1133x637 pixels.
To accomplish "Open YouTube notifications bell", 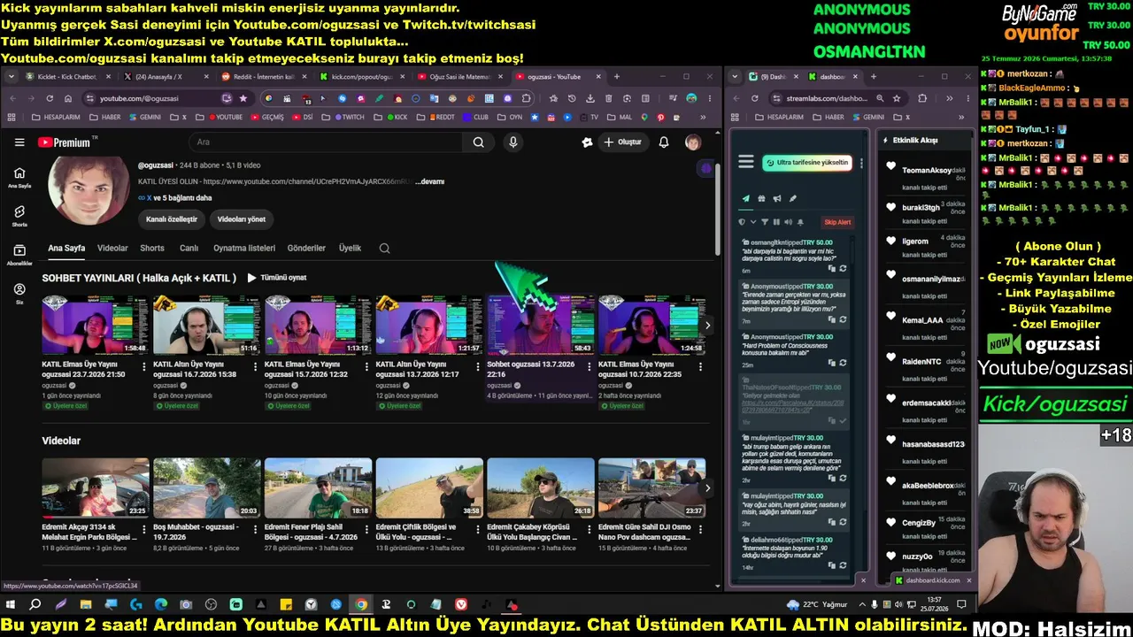I will coord(664,142).
